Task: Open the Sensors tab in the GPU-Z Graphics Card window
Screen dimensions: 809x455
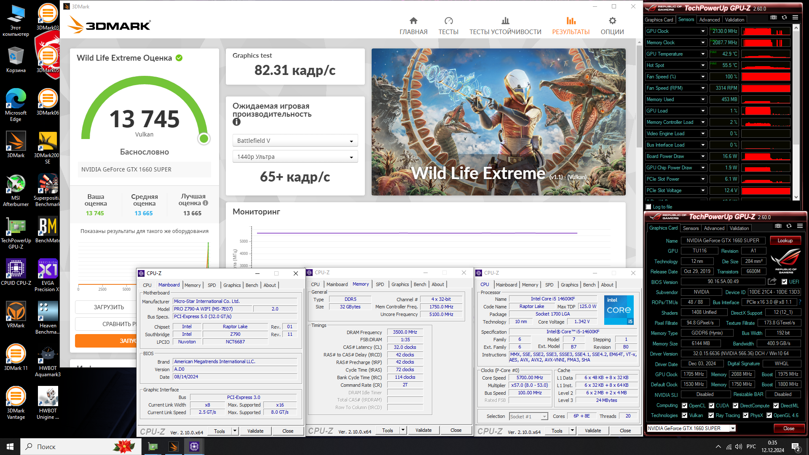Action: pyautogui.click(x=691, y=228)
